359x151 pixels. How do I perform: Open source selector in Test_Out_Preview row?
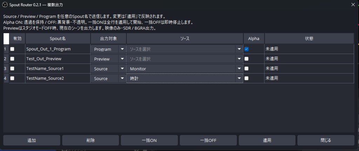pyautogui.click(x=185, y=59)
